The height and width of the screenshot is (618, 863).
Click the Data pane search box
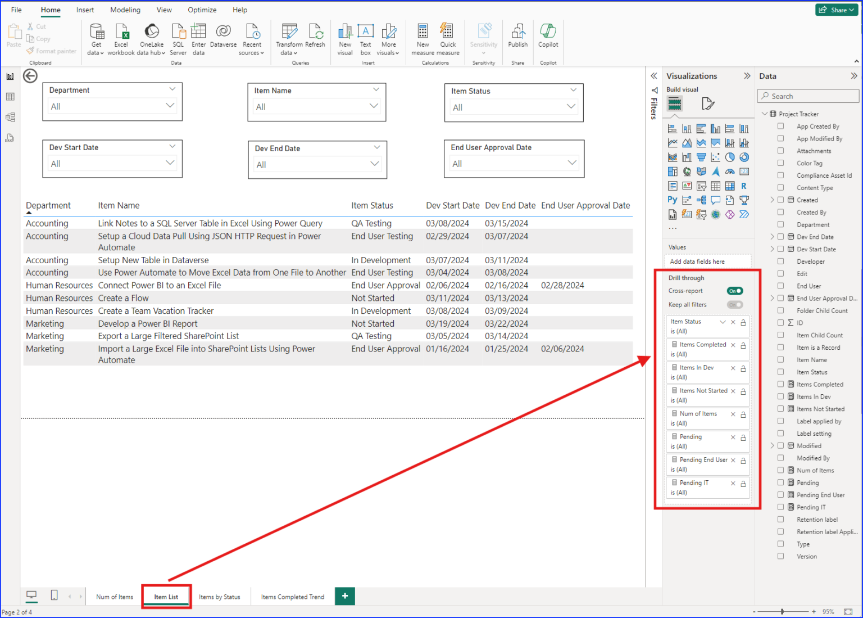[807, 96]
